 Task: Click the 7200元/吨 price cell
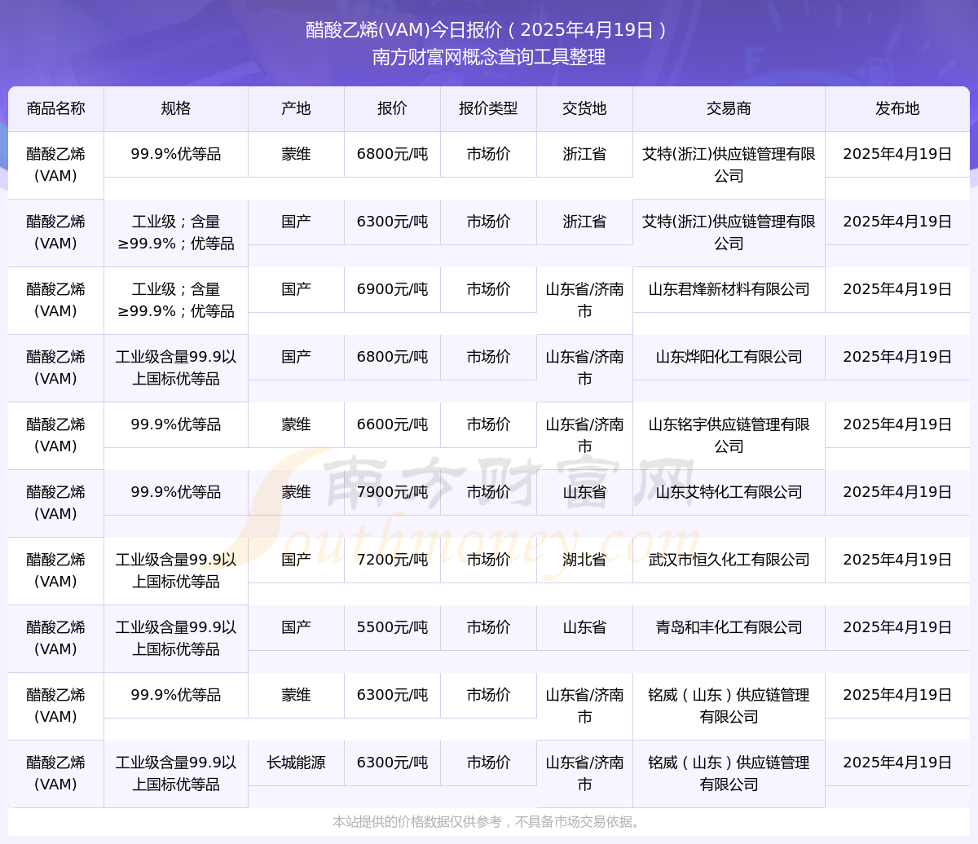point(392,560)
